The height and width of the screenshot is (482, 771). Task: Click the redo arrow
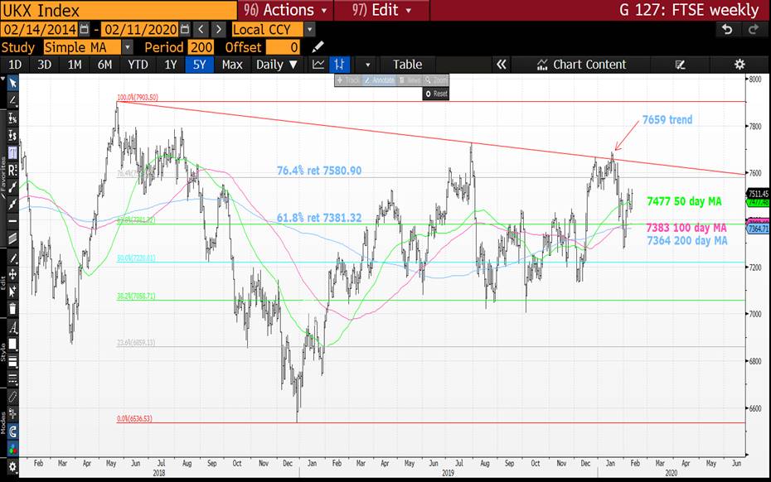click(754, 30)
